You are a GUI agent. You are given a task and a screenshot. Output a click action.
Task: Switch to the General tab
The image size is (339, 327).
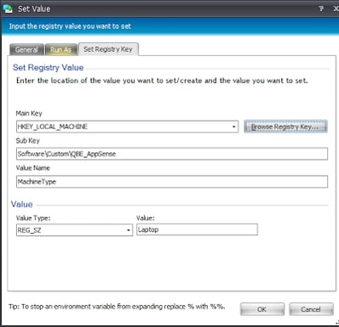(x=26, y=50)
